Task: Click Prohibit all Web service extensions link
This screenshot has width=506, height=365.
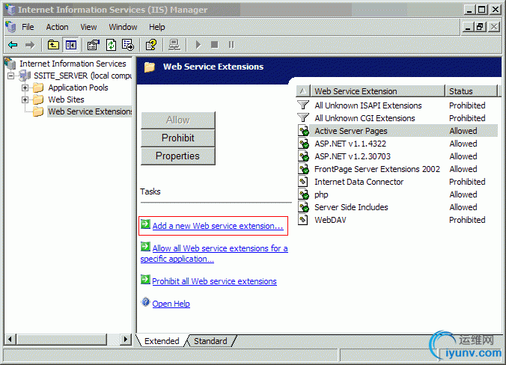Action: [x=214, y=281]
